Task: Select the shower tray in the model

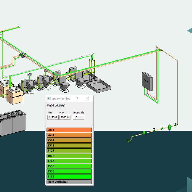Action: tap(99, 86)
